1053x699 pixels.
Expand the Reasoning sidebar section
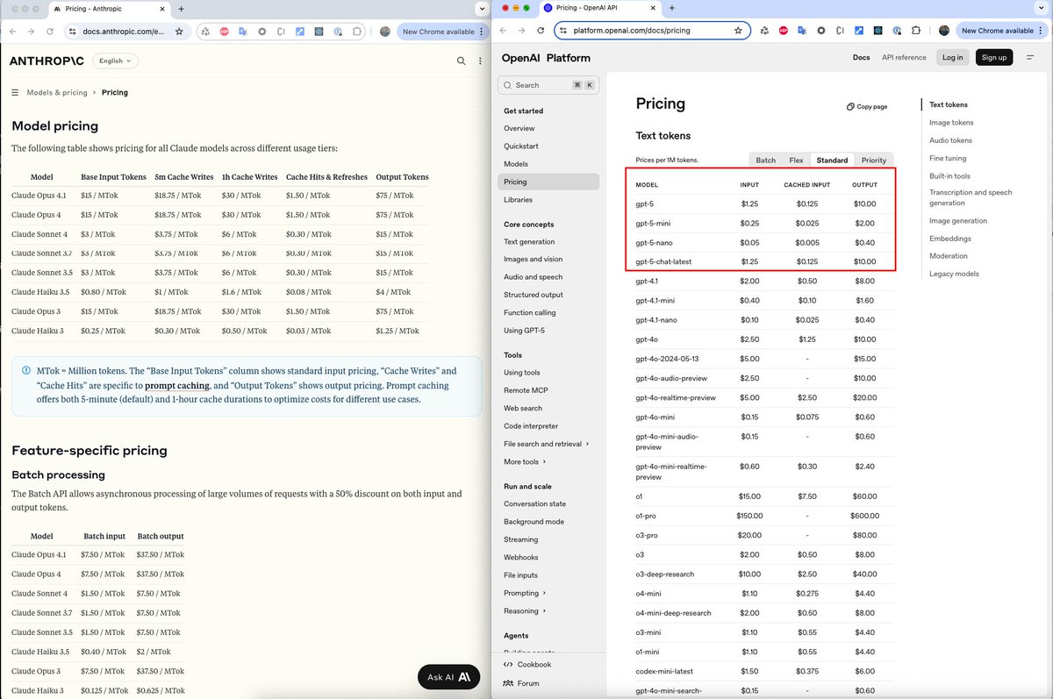tap(525, 610)
